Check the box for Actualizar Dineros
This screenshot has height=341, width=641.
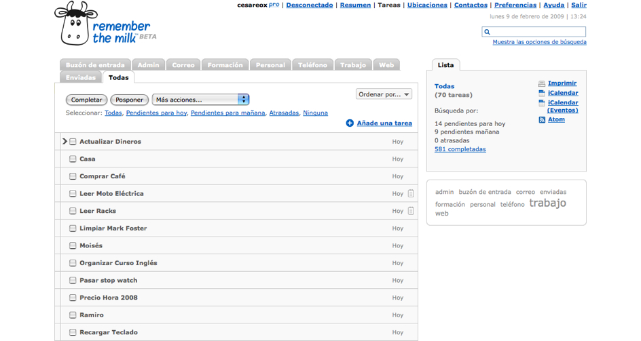73,142
